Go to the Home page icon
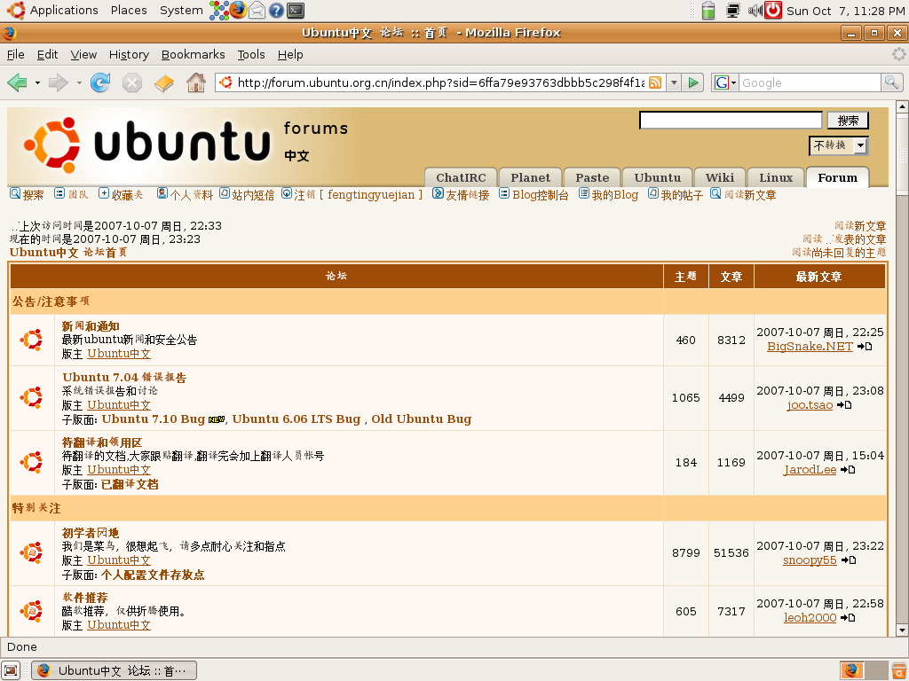909x681 pixels. 196,82
